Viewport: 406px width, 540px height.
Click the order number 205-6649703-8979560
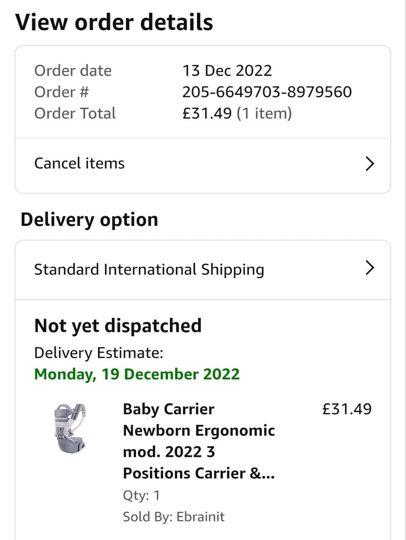[x=267, y=92]
